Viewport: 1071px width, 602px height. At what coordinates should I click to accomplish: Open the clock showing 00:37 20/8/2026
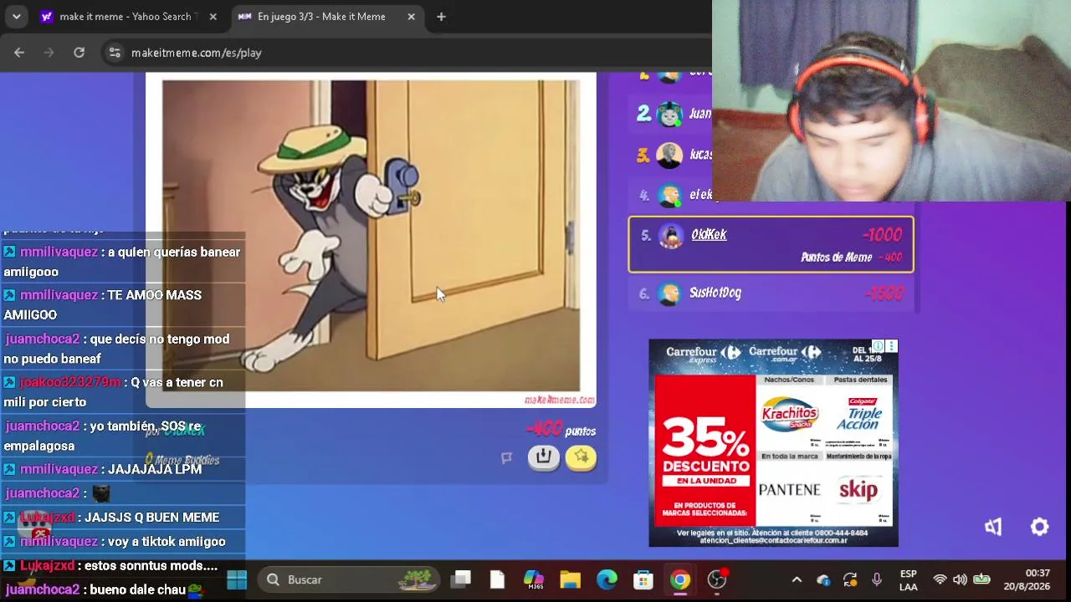pos(1027,579)
